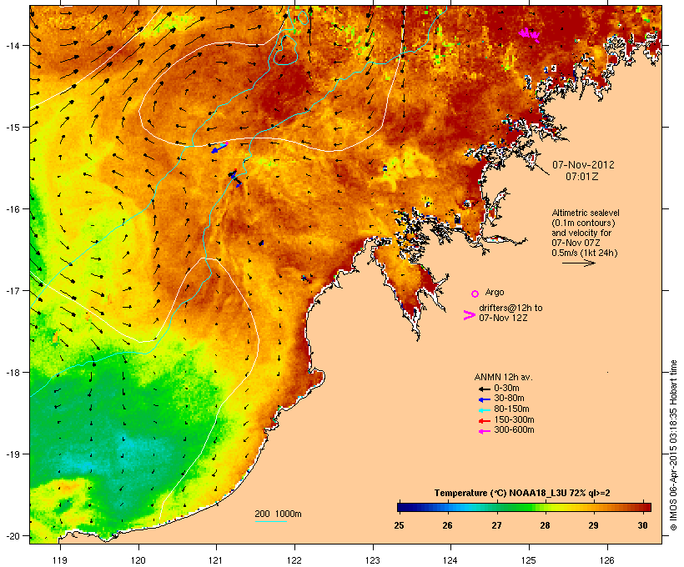Click the 150-300m depth label

[x=514, y=419]
